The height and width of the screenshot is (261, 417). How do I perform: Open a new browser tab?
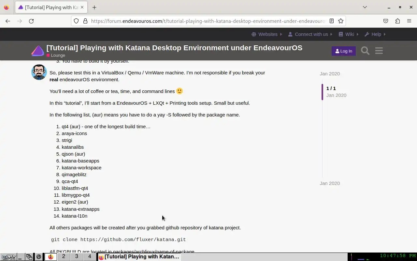pyautogui.click(x=94, y=7)
